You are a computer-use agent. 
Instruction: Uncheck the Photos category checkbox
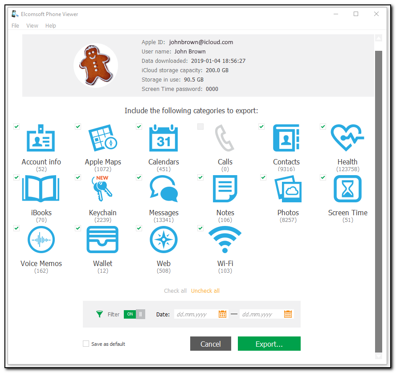(263, 178)
